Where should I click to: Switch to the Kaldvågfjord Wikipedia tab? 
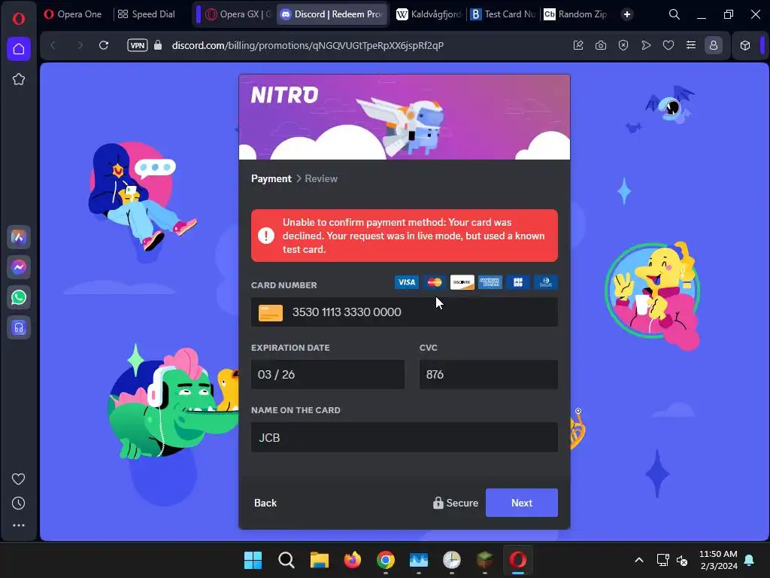[x=429, y=14]
